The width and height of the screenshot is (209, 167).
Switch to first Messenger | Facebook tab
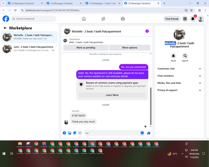click(x=25, y=3)
